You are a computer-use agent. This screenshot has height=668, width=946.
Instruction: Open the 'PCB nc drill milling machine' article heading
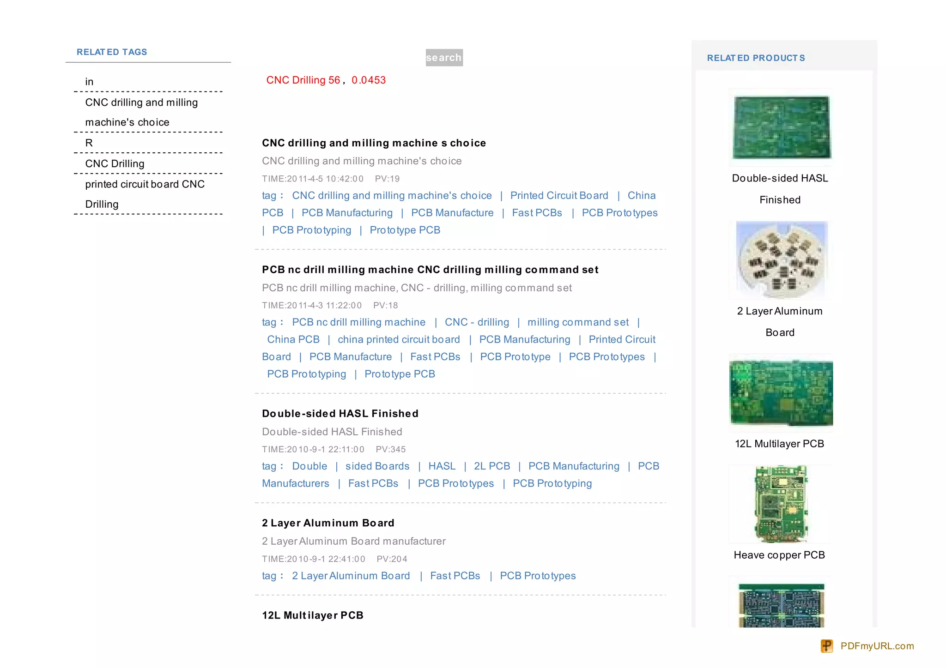coord(430,270)
